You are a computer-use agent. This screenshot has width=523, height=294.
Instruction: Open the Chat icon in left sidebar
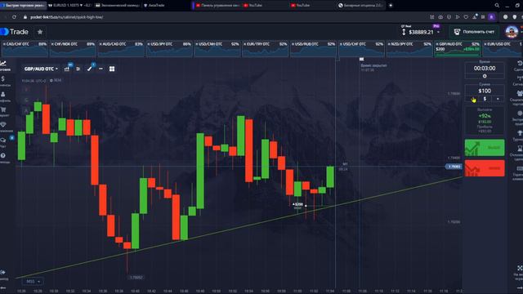pos(3,141)
